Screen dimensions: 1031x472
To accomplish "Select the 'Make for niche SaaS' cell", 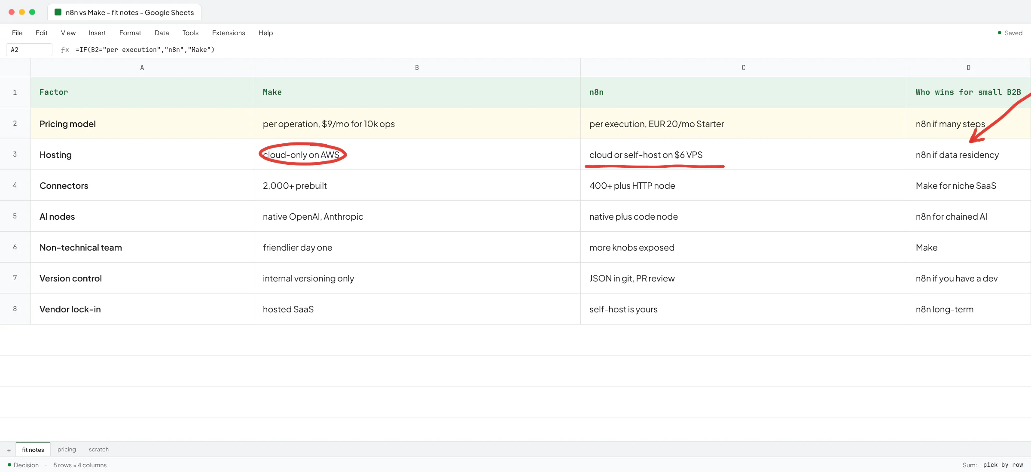I will point(969,185).
